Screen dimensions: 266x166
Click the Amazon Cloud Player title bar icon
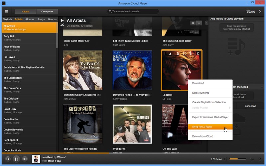pos(4,3)
